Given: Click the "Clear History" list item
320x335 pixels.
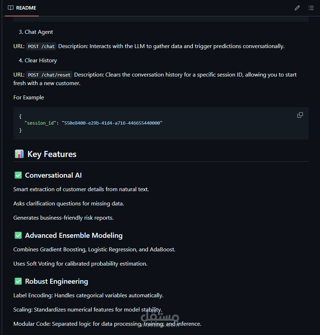Looking at the screenshot, I should point(41,61).
